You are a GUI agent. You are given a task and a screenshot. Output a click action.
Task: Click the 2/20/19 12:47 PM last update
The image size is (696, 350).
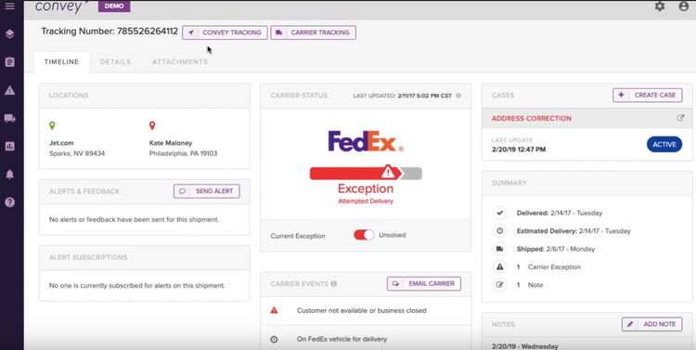pyautogui.click(x=519, y=149)
